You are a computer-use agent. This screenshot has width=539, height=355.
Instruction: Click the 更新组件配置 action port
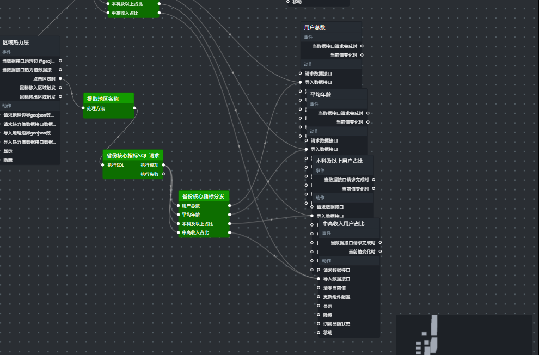[318, 297]
